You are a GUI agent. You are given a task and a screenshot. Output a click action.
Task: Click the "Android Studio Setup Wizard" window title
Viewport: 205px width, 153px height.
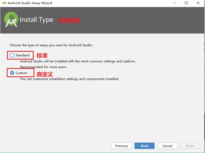coord(30,3)
